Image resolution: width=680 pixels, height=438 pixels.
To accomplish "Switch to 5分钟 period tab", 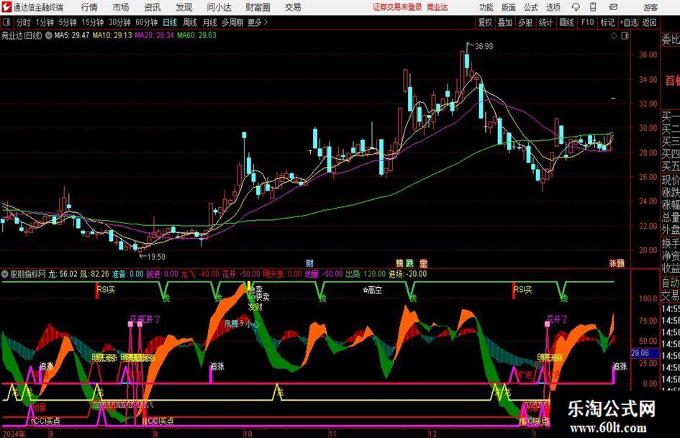I will [68, 22].
